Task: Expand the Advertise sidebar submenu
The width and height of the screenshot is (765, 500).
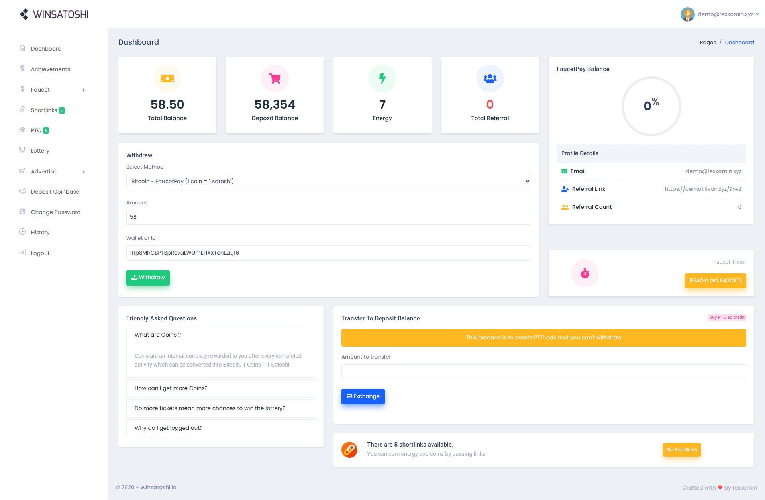Action: click(x=52, y=171)
